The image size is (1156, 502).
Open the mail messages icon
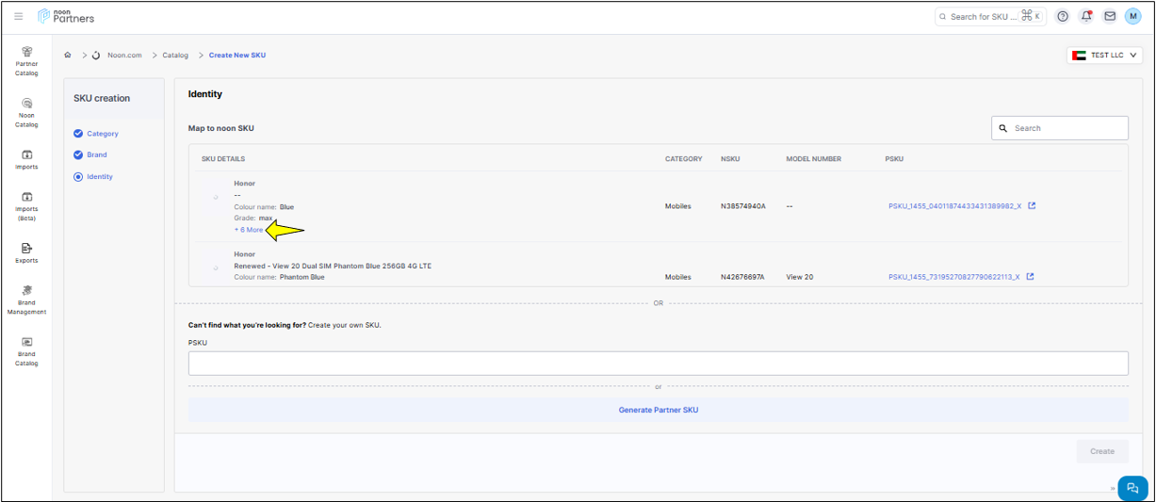pos(1110,17)
